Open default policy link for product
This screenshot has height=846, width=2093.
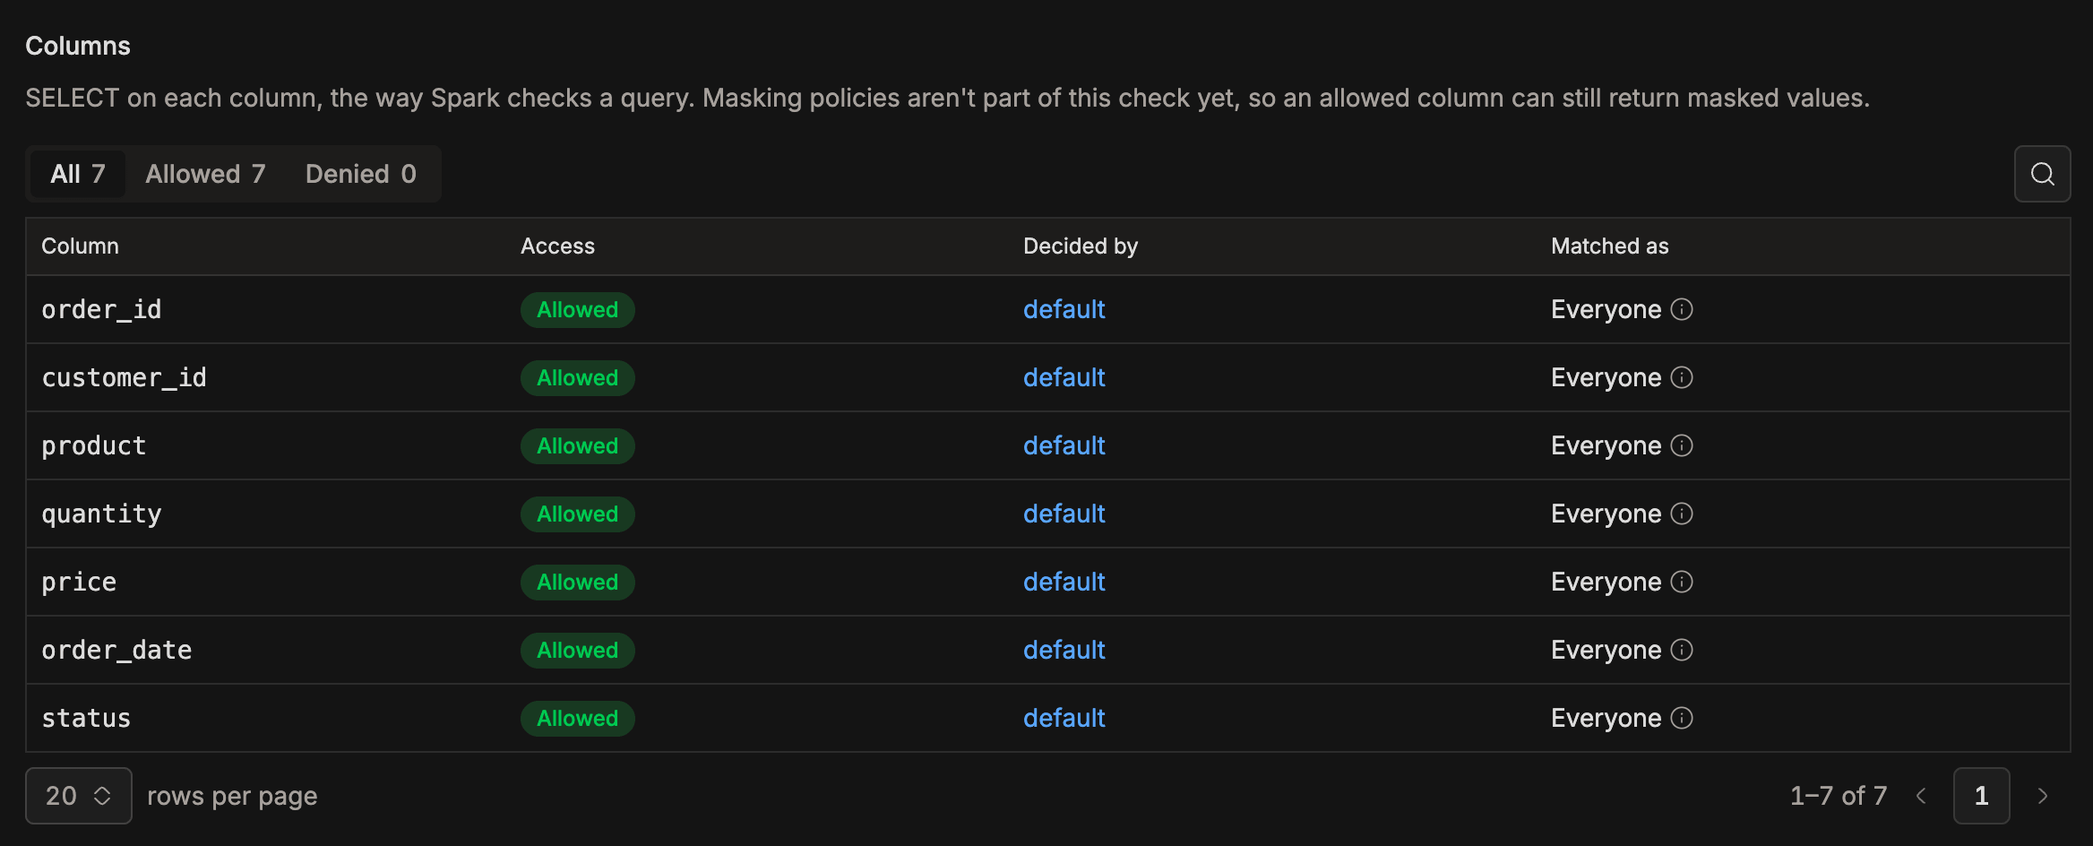(x=1064, y=445)
